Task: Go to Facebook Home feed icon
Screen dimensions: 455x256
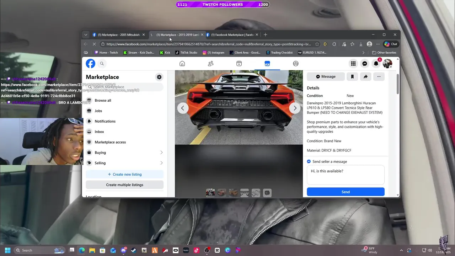Action: [182, 64]
